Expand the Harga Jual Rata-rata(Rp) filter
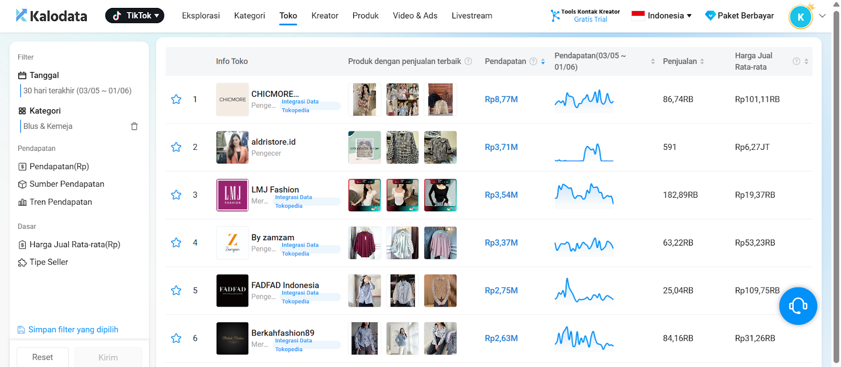This screenshot has width=841, height=367. click(69, 244)
